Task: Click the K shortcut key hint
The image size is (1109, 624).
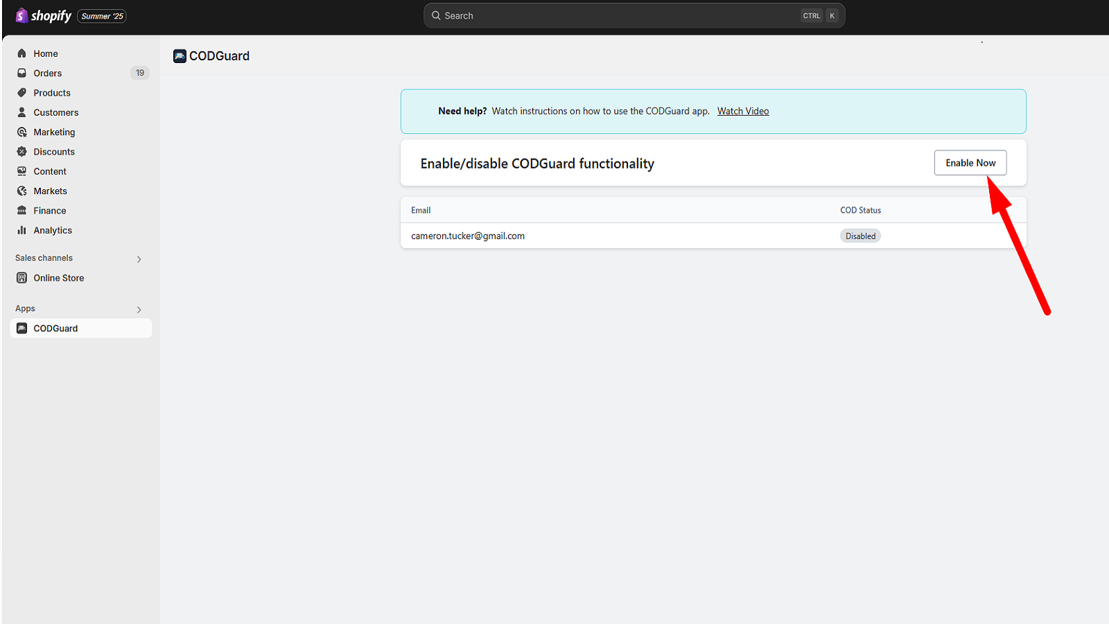Action: [x=832, y=16]
